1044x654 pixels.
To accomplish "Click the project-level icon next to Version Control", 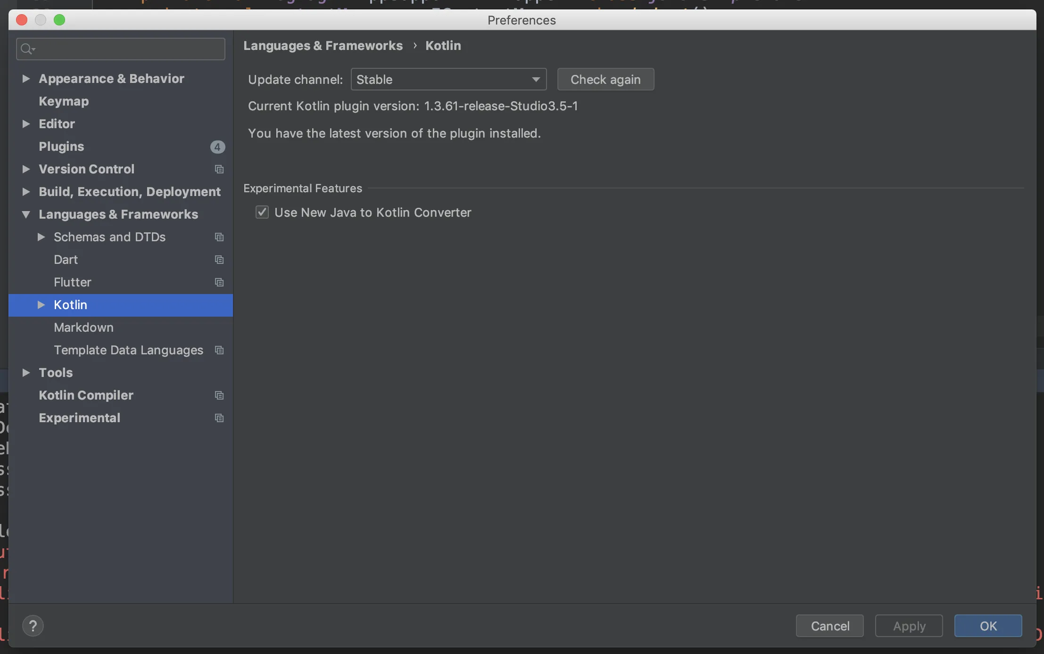I will coord(219,169).
